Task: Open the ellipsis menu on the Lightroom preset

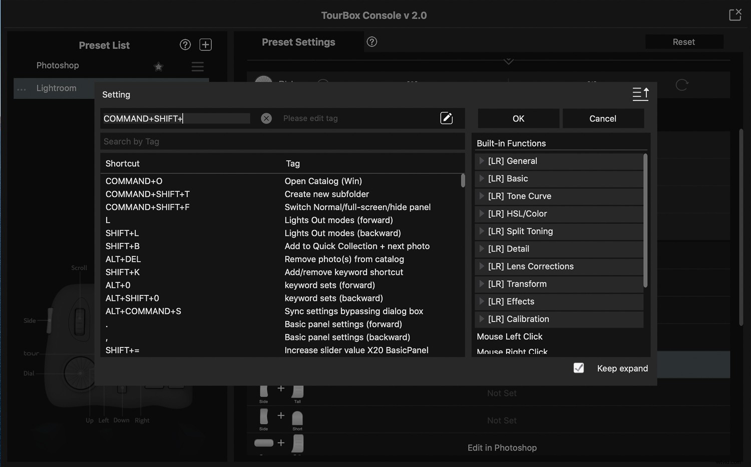Action: 22,88
